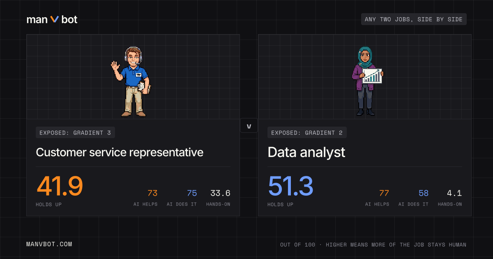
Task: Click the man v bot logo
Action: point(52,19)
